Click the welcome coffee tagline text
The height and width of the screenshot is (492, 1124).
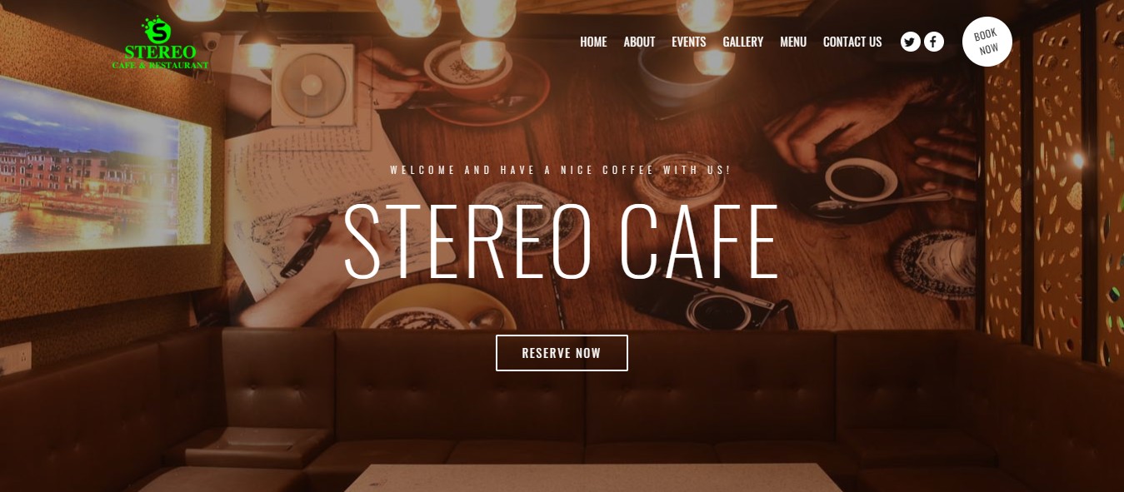tap(561, 170)
